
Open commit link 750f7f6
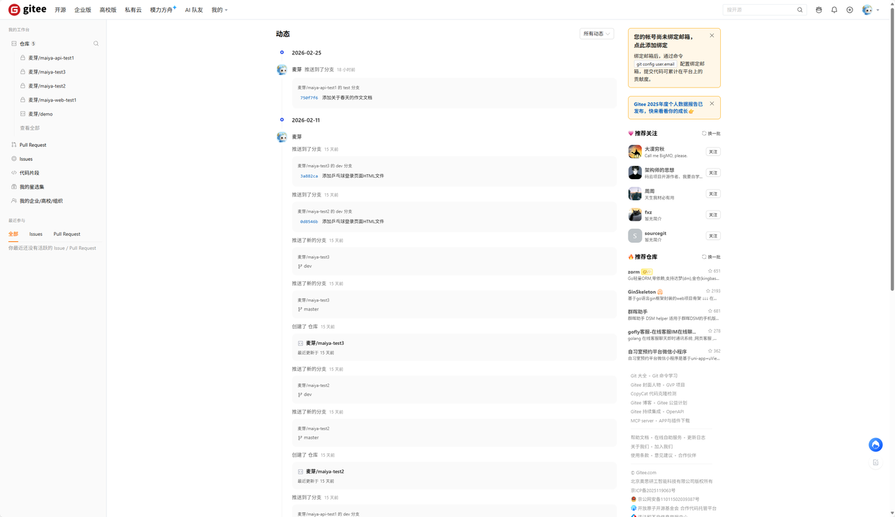[309, 98]
